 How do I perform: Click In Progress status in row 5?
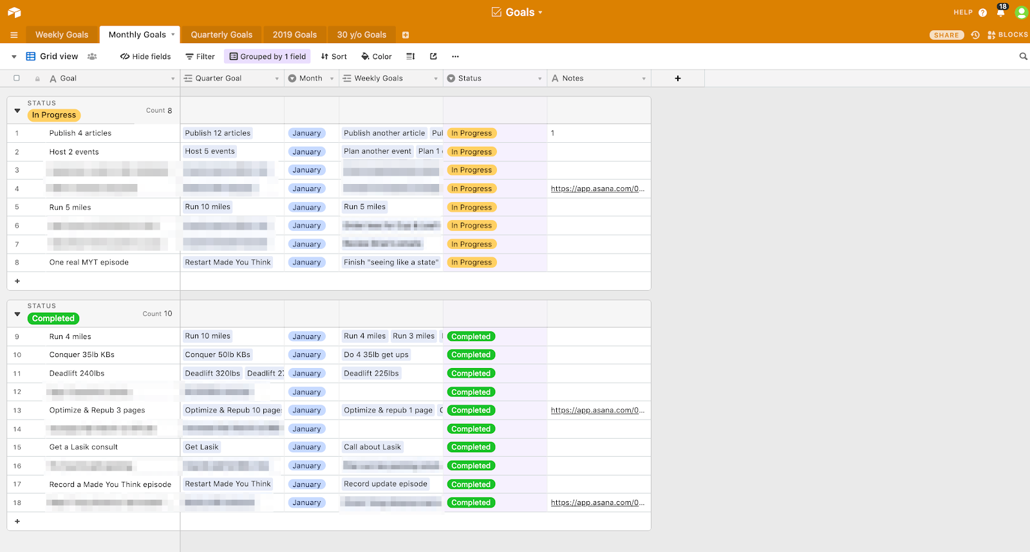click(471, 207)
